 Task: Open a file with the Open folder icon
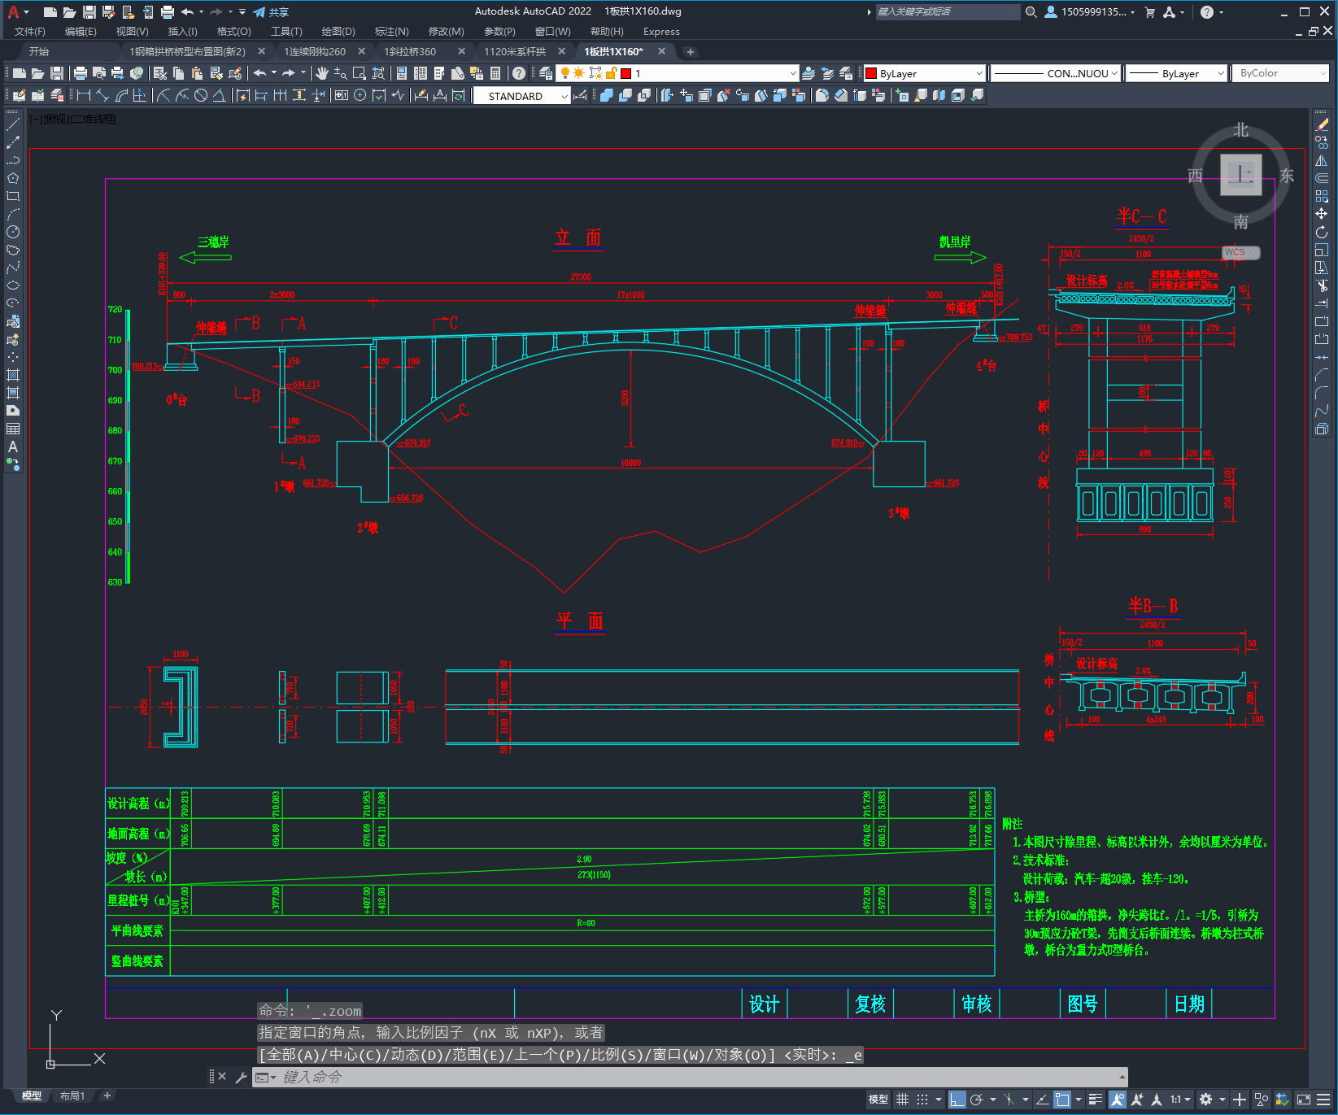click(37, 73)
